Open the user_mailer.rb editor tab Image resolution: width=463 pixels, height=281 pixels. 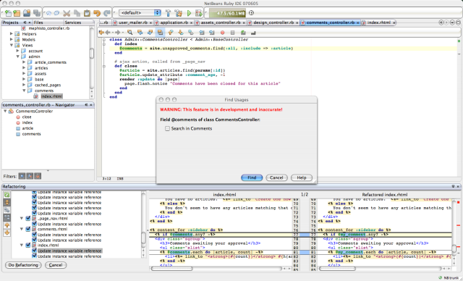coord(133,22)
